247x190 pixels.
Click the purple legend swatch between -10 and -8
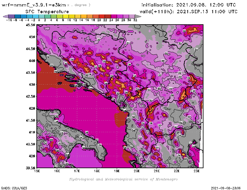12,17
